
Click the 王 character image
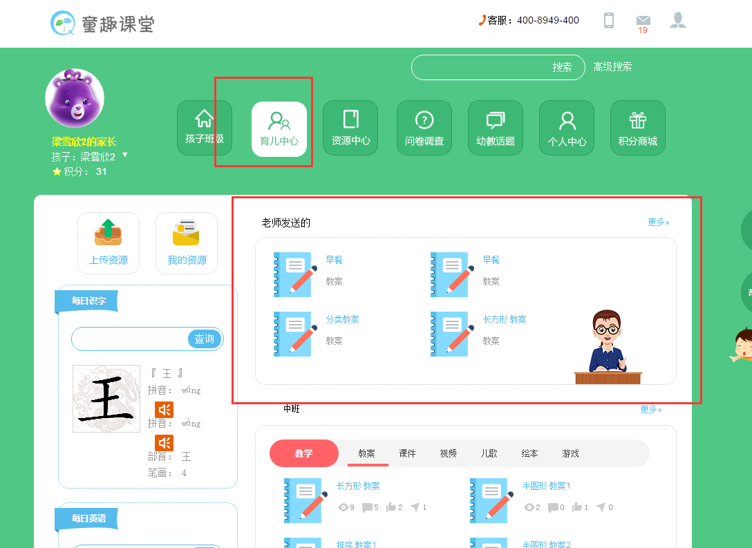(x=106, y=399)
